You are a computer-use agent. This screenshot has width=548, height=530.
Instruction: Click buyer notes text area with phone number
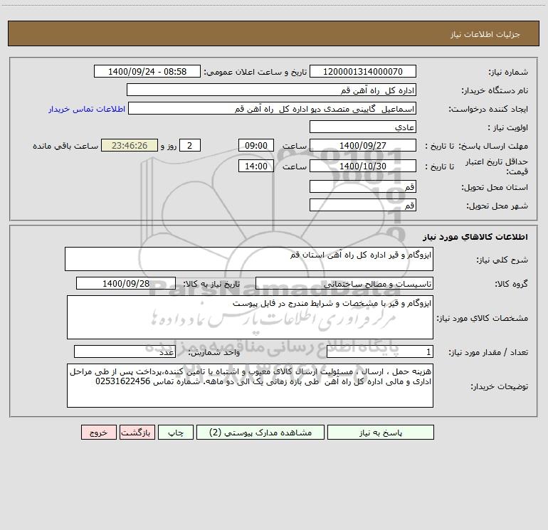tap(250, 386)
